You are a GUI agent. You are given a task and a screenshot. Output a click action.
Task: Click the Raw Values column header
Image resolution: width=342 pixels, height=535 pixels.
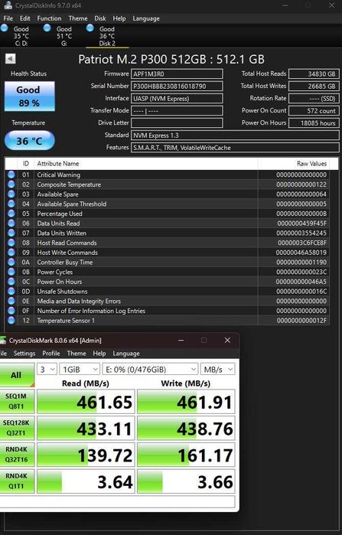(x=294, y=164)
